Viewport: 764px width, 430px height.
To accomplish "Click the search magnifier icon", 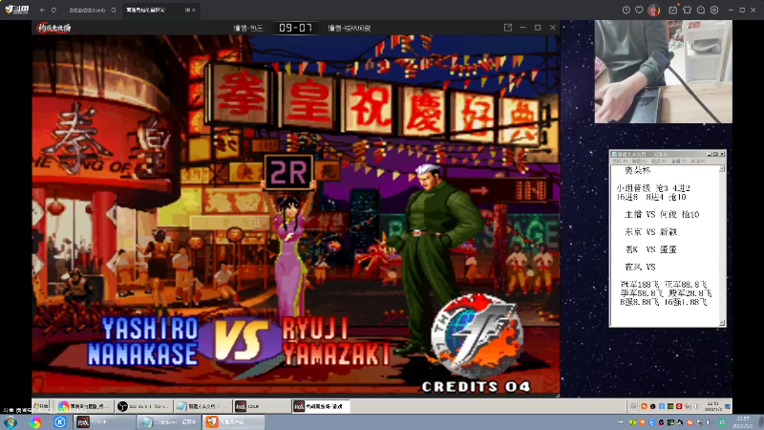I will (114, 10).
